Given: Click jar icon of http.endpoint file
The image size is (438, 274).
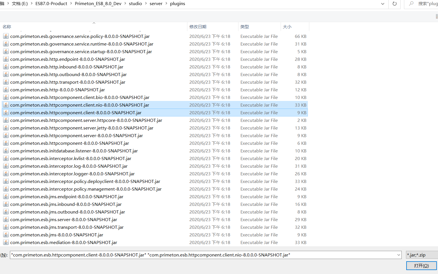Looking at the screenshot, I should click(x=6, y=59).
